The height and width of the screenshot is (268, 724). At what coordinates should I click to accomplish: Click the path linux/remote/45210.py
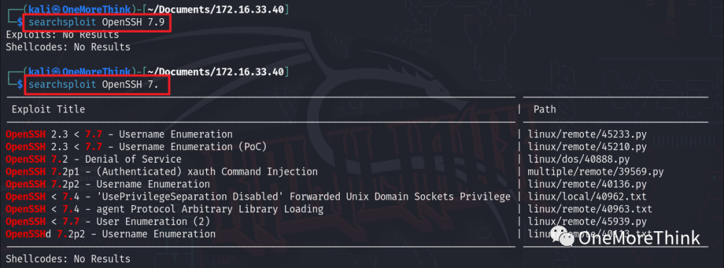tap(587, 147)
